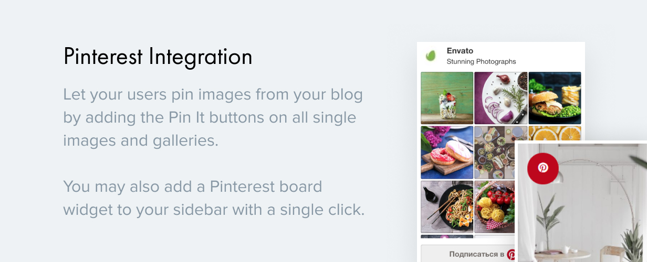
Task: Click the Pin It buttons description paragraph
Action: (x=213, y=118)
